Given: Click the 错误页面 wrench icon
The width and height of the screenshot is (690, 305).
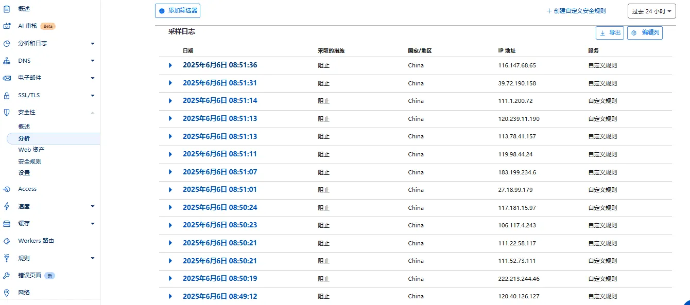Looking at the screenshot, I should tap(7, 276).
